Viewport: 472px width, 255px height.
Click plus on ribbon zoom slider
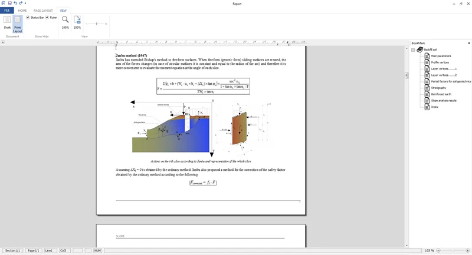(x=106, y=24)
